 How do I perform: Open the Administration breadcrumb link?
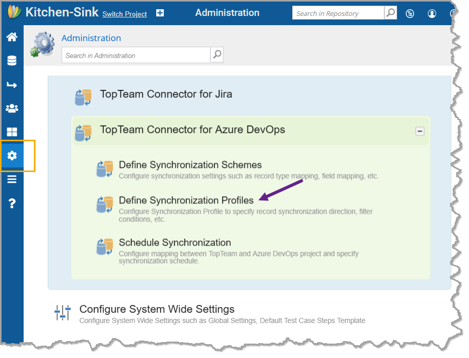click(x=91, y=38)
